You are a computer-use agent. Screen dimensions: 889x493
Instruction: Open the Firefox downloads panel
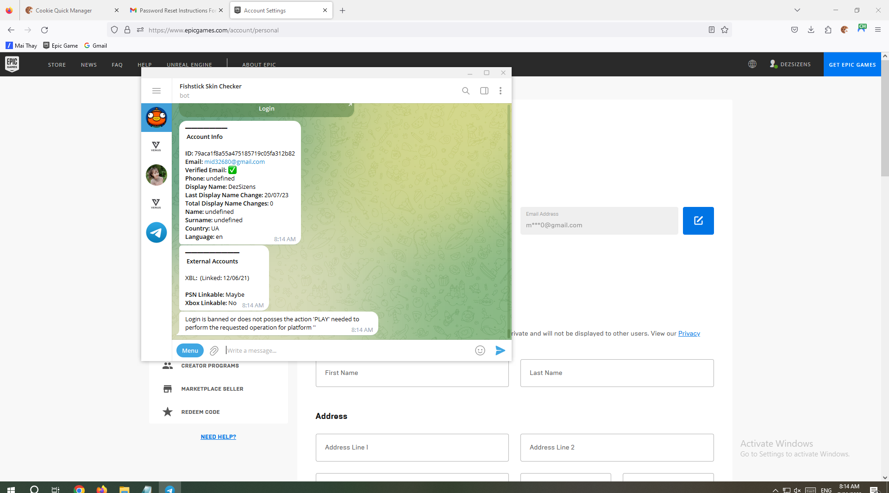click(811, 30)
